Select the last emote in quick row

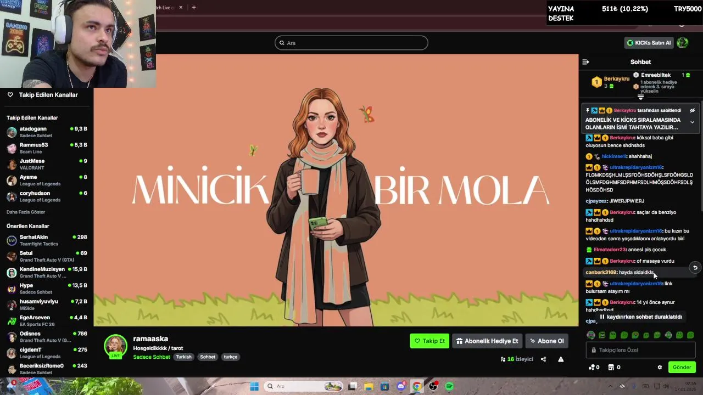coord(690,335)
